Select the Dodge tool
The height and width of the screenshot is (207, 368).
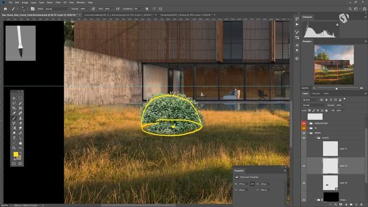pyautogui.click(x=14, y=133)
